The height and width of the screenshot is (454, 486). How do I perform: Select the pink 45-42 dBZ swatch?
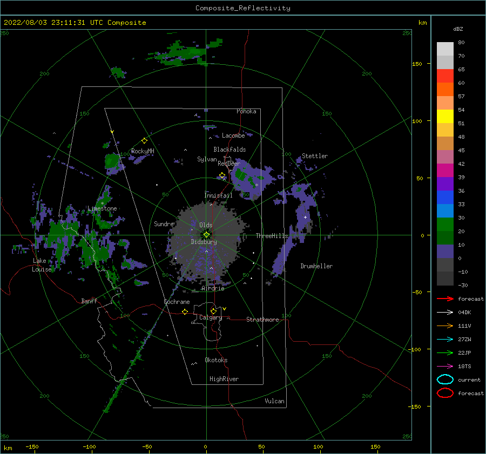(445, 157)
